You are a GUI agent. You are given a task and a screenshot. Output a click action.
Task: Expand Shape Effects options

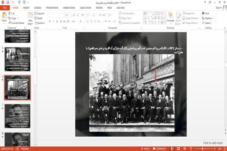[190, 23]
